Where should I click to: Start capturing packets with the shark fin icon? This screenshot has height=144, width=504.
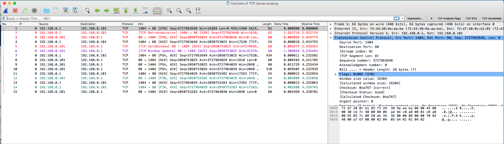[6, 11]
